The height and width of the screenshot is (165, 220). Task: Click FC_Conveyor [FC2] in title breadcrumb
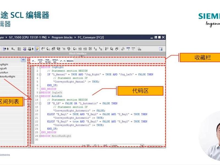91,37
